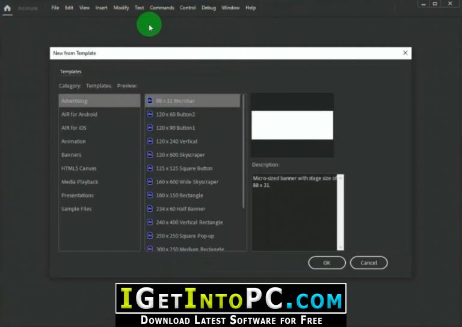Viewport: 462px width, 327px height.
Task: Click the file icon beside 120 x 90 Button1
Action: click(150, 127)
